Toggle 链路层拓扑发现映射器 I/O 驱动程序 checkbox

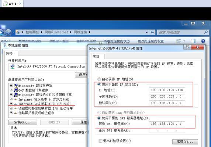11,108
